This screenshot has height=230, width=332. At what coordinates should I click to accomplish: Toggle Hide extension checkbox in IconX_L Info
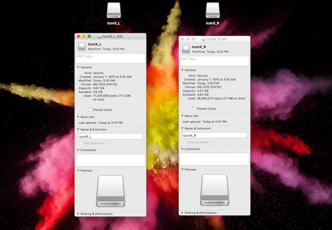pyautogui.click(x=81, y=143)
